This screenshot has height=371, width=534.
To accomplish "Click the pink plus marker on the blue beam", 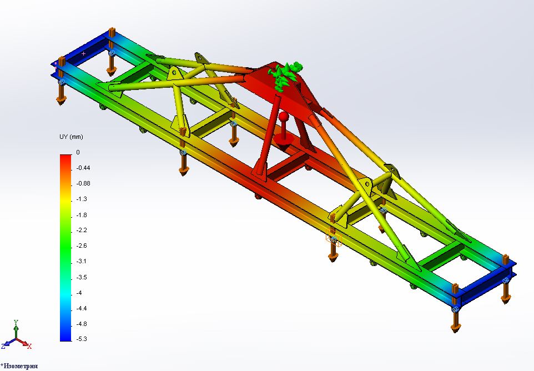I will 83,54.
